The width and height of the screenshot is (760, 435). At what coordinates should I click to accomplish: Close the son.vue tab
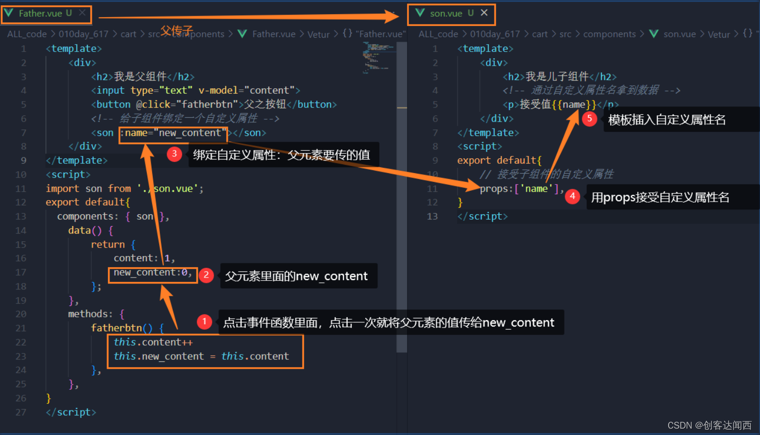tap(484, 13)
